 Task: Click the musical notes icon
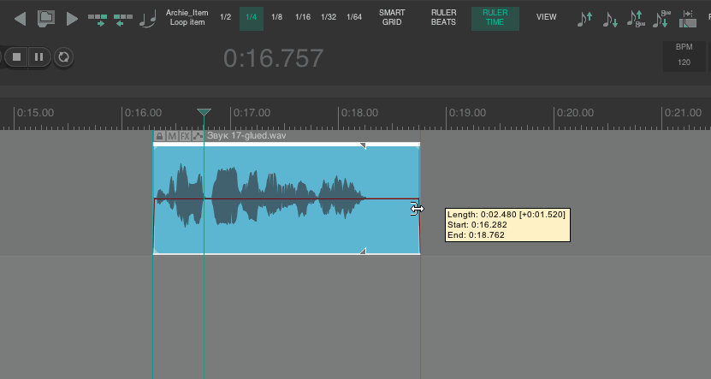(148, 18)
